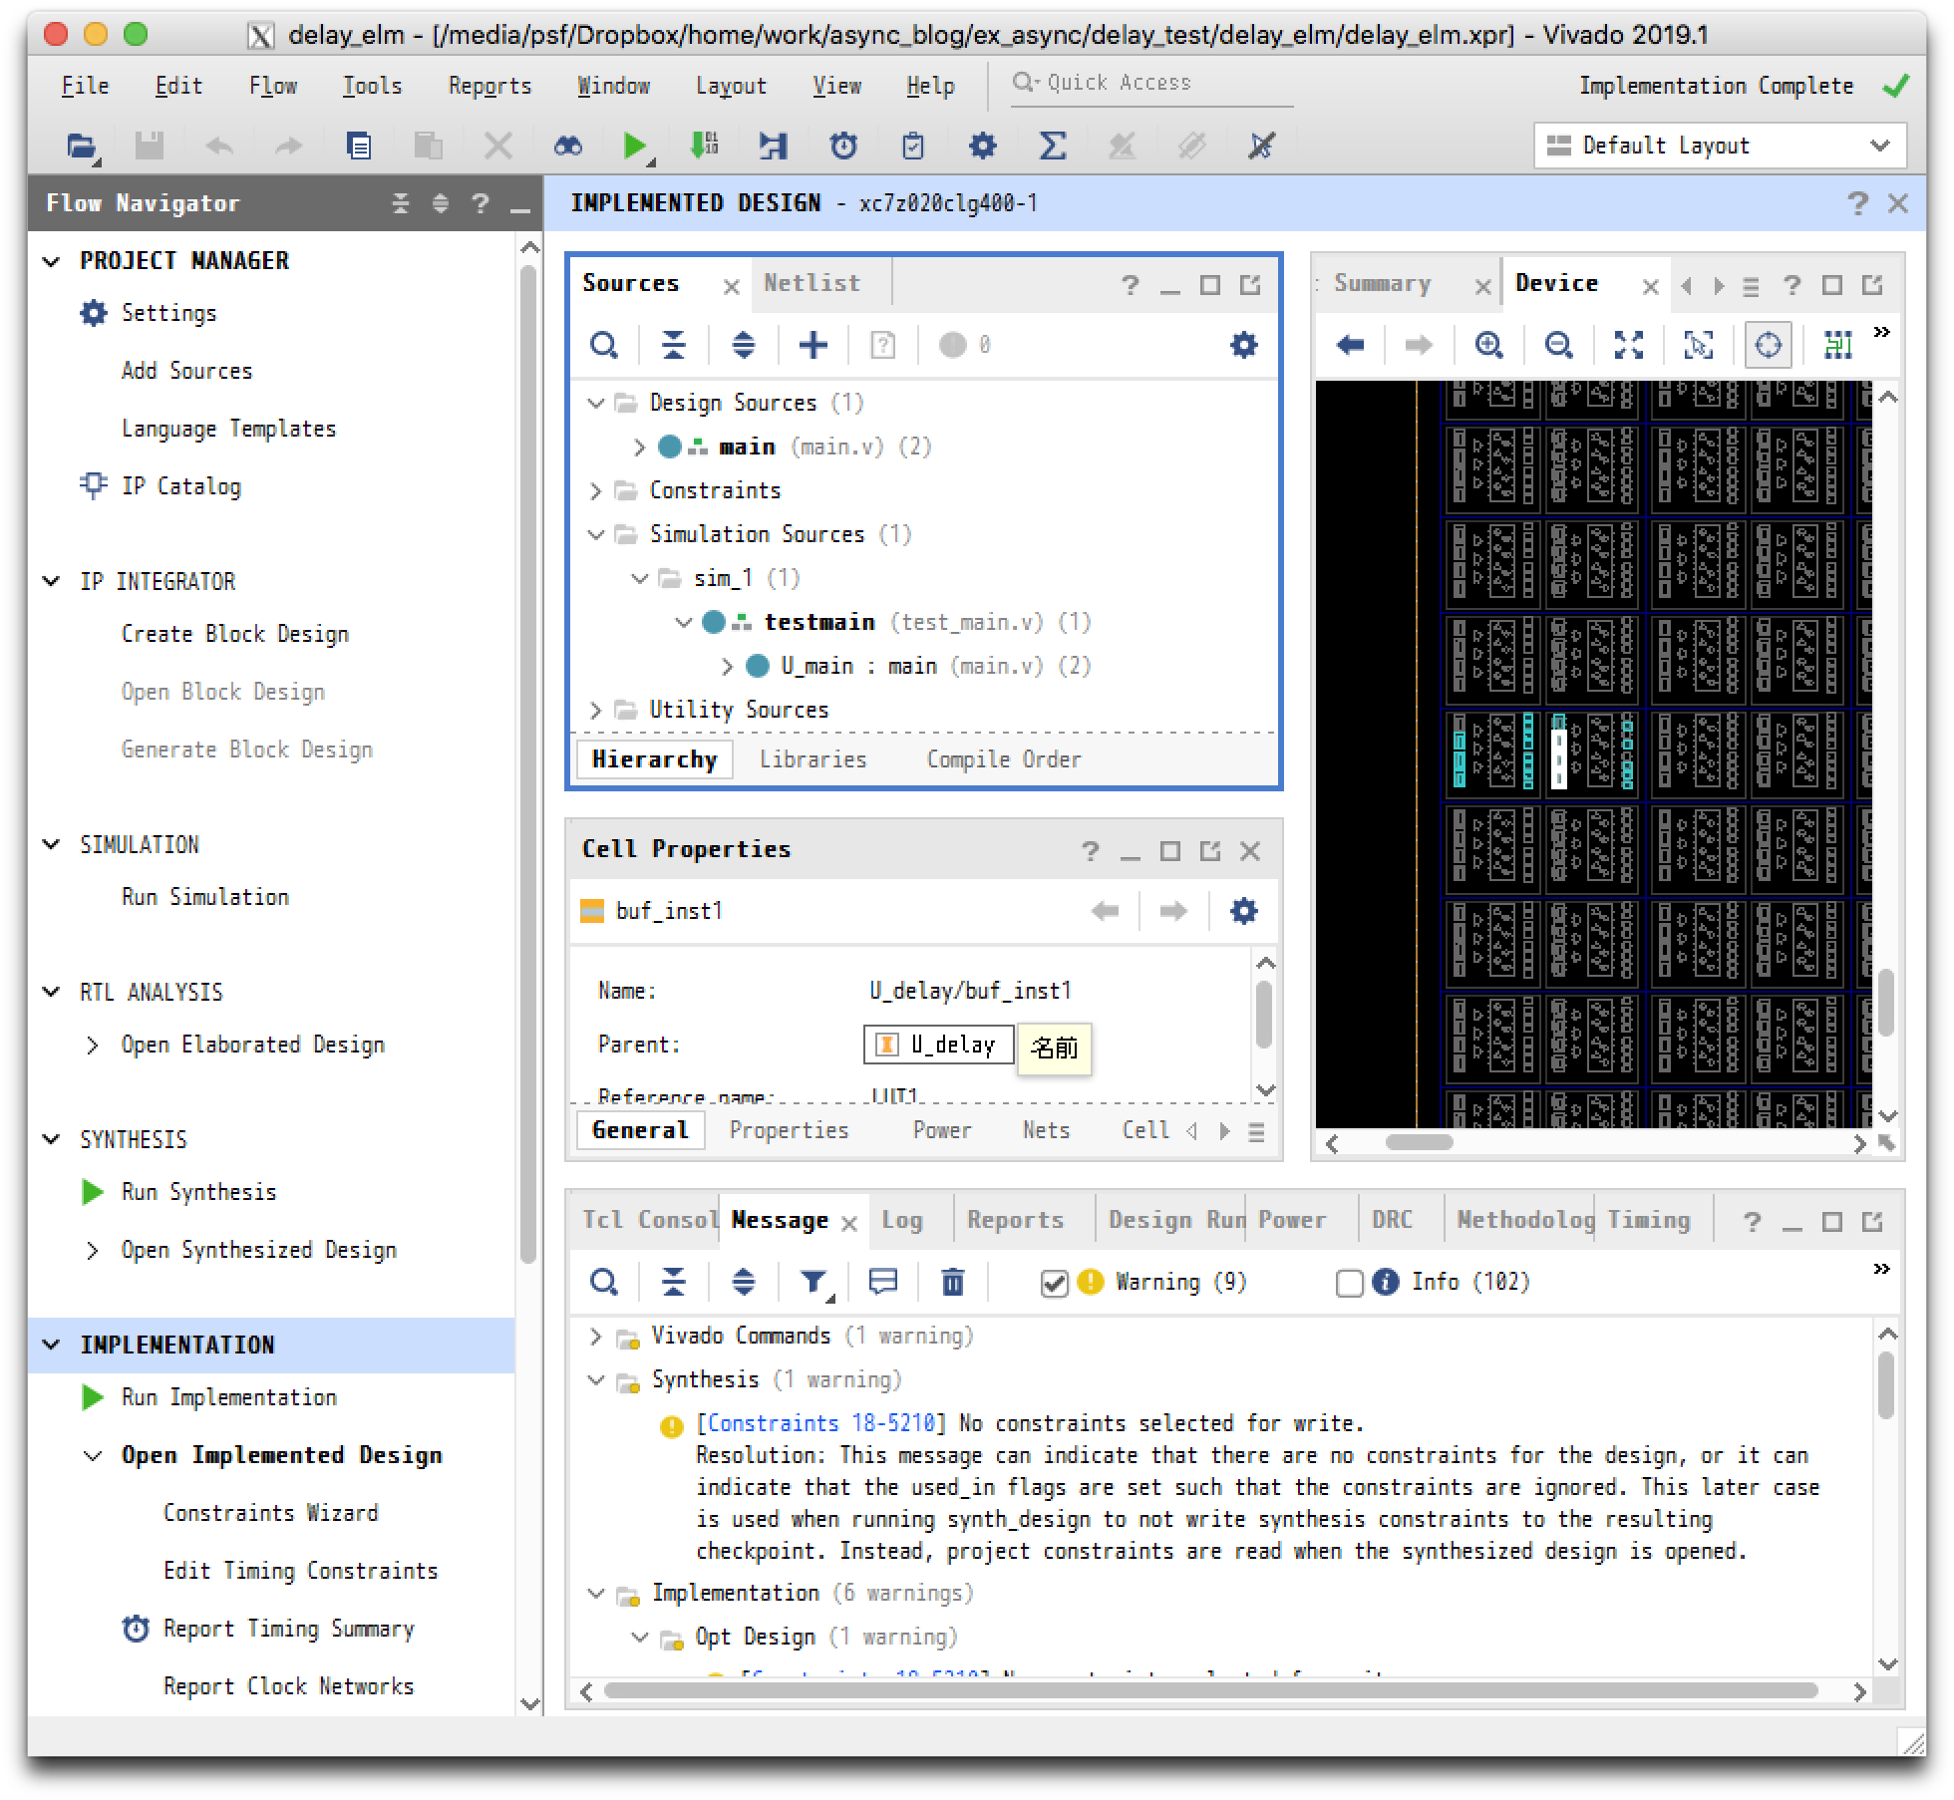Toggle auto-fit selection in Device toolbar
This screenshot has height=1800, width=1954.
pos(1768,346)
